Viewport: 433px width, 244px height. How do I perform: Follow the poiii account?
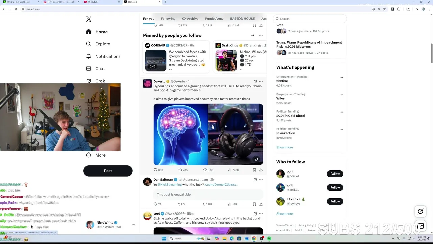point(335,174)
